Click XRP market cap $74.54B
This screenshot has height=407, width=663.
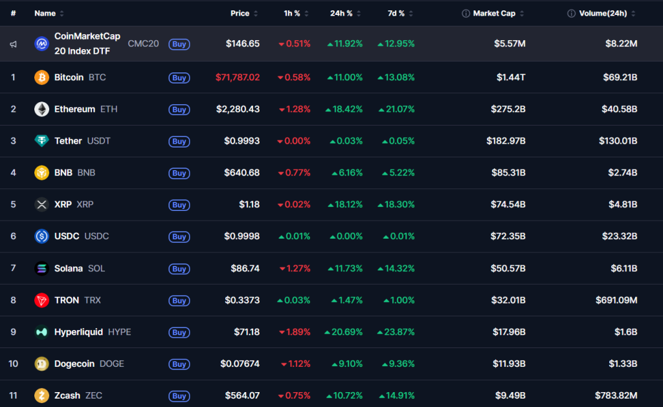click(x=508, y=204)
